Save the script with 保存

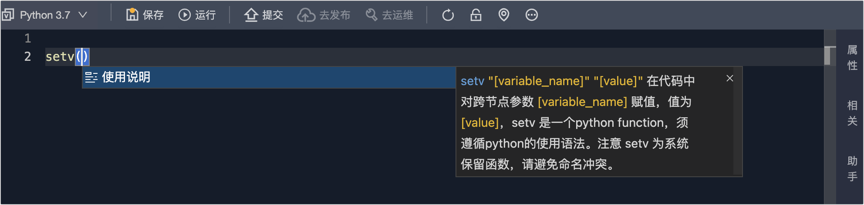145,15
